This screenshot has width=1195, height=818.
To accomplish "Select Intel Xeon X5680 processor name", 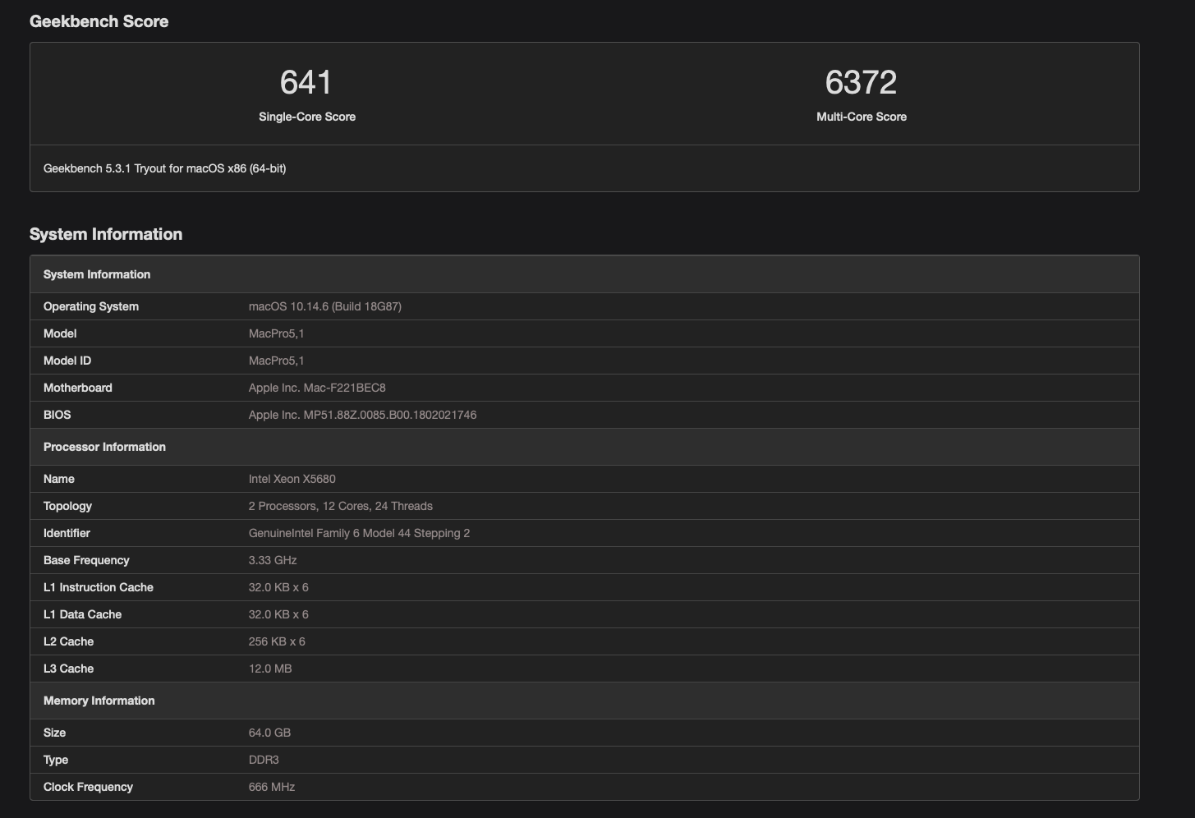I will tap(292, 479).
